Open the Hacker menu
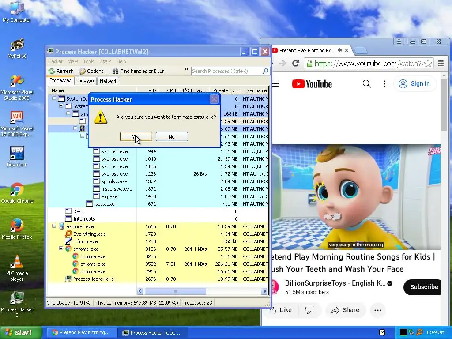 point(55,61)
